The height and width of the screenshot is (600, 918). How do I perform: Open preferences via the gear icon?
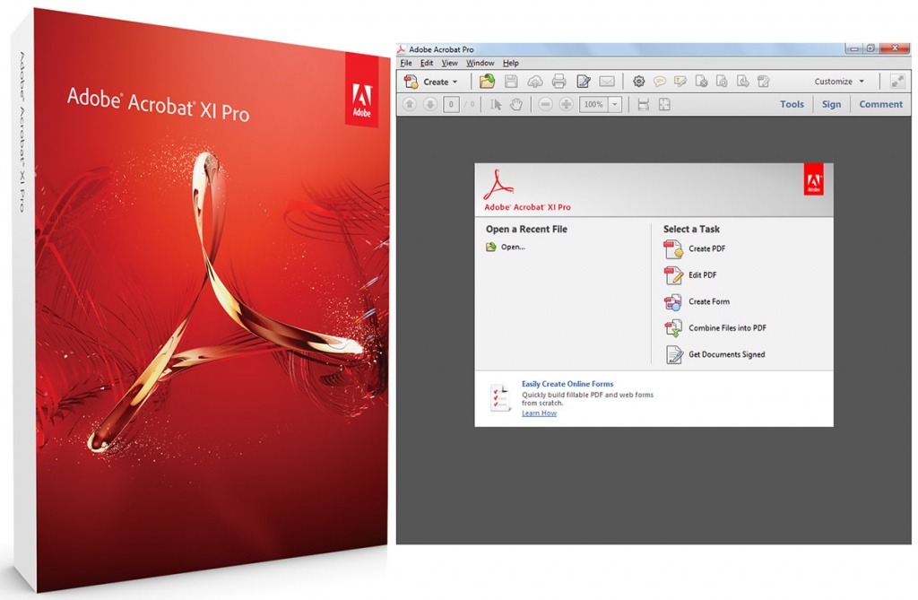tap(638, 82)
